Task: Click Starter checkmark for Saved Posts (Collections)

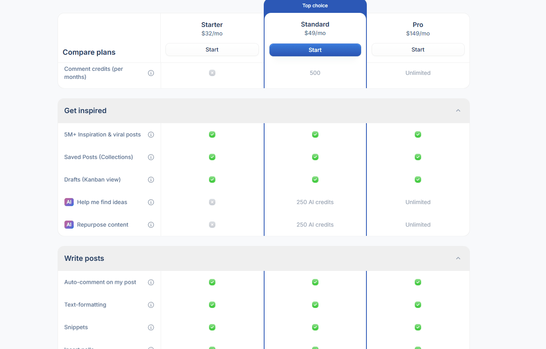Action: point(212,157)
